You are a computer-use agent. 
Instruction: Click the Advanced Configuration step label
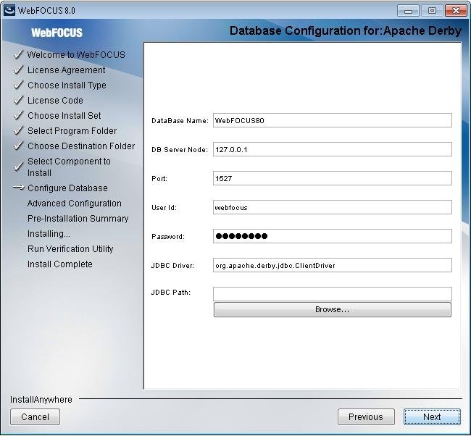(75, 204)
